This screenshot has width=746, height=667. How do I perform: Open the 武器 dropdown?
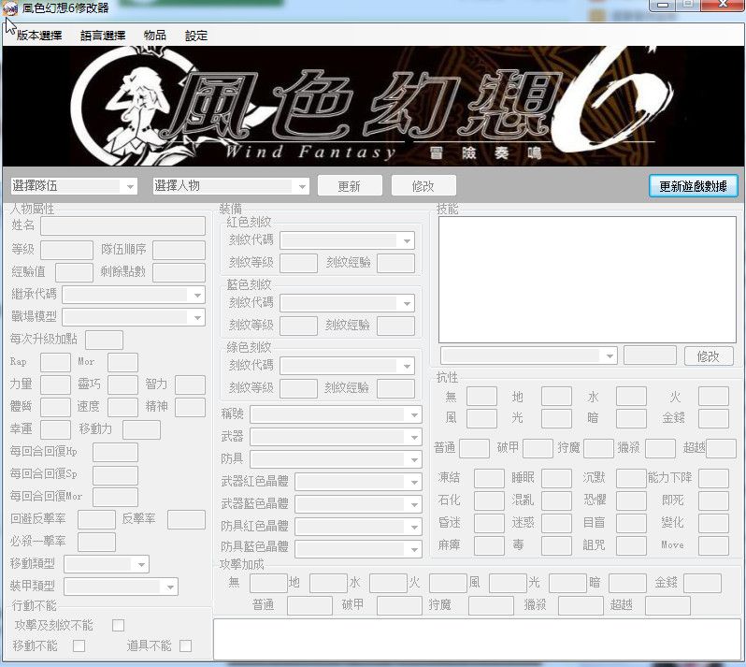pyautogui.click(x=336, y=437)
